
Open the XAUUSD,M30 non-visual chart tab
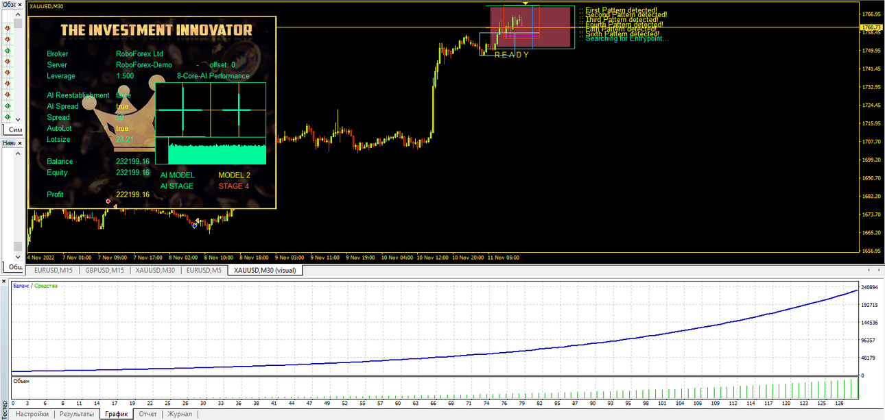tap(155, 271)
